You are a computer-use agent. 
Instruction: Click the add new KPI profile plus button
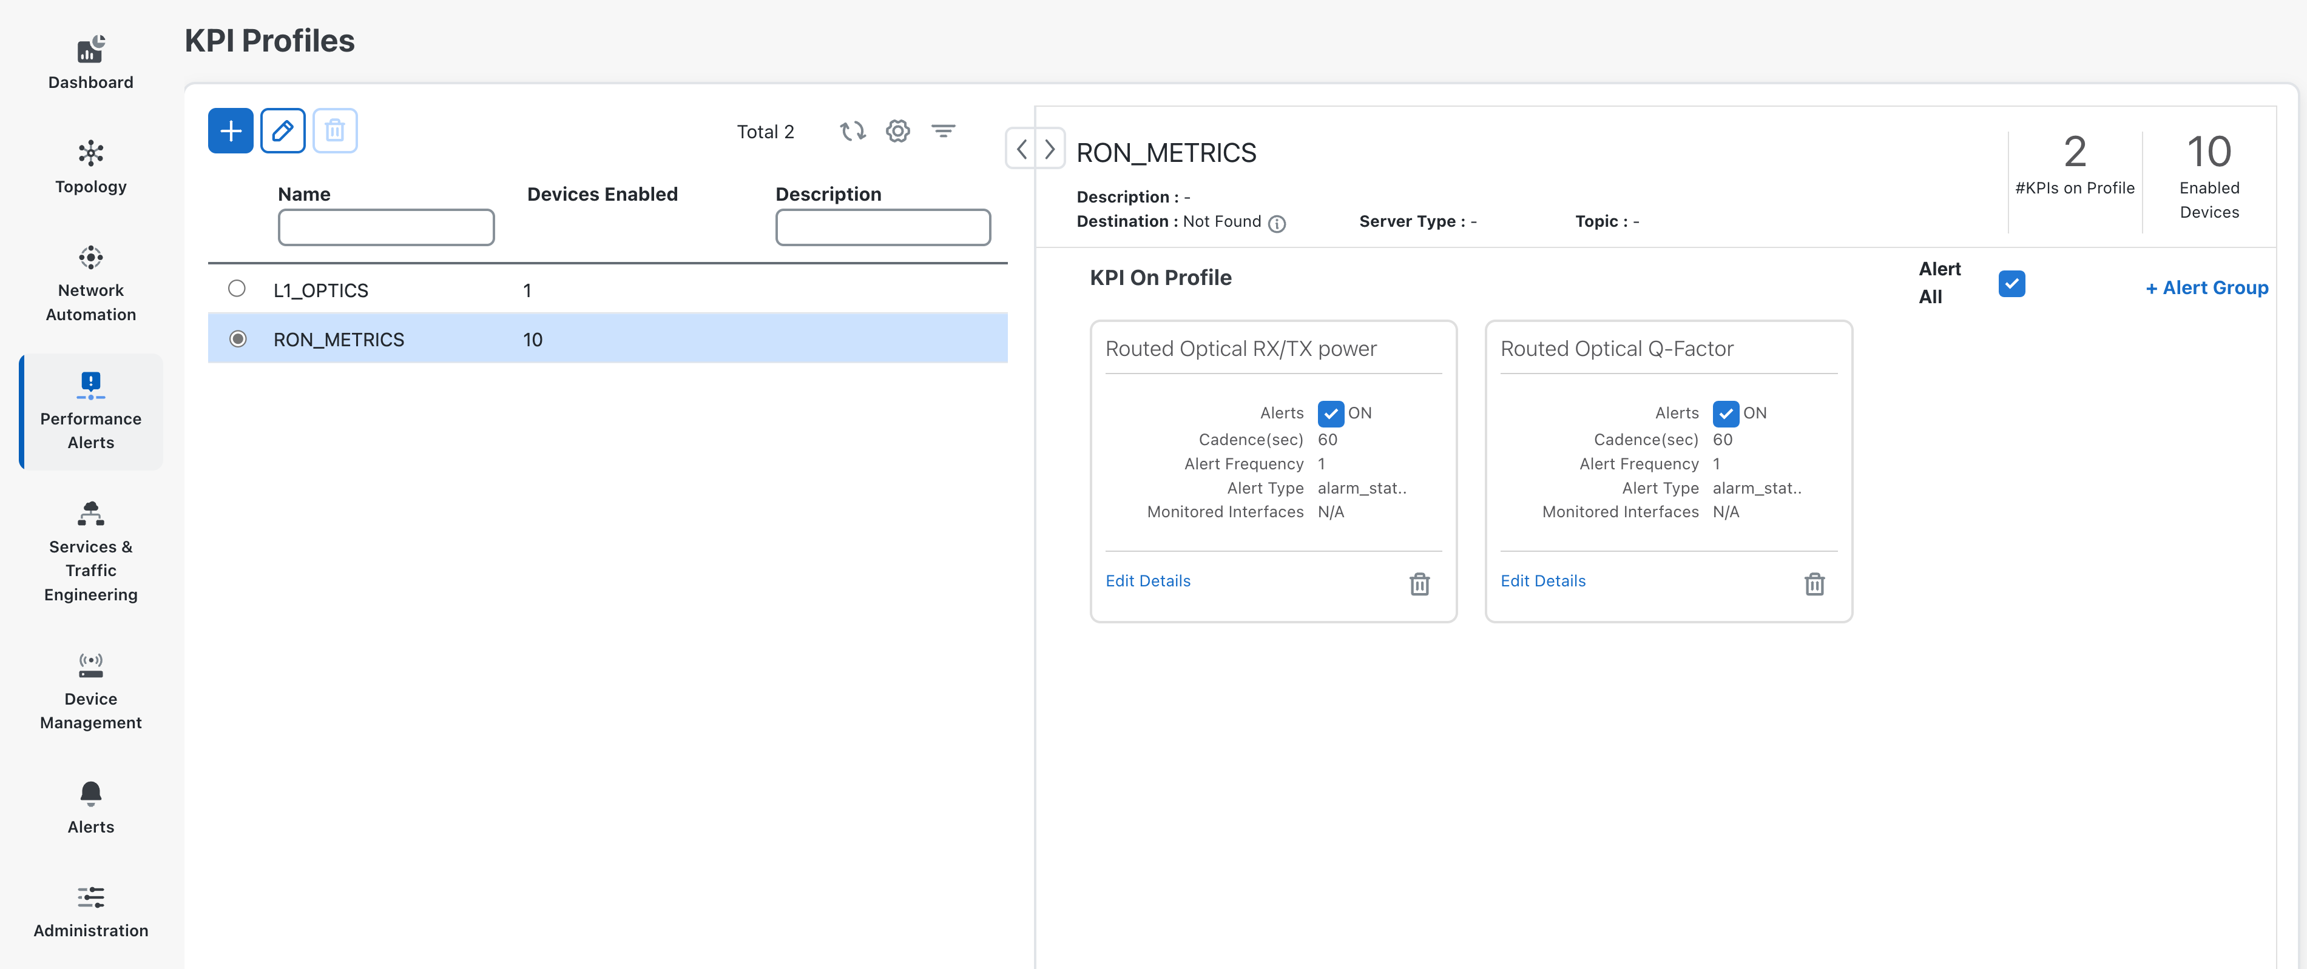[x=230, y=130]
